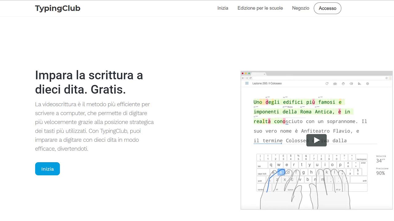
Task: Click the restart lesson icon in video preview
Action: pyautogui.click(x=327, y=83)
